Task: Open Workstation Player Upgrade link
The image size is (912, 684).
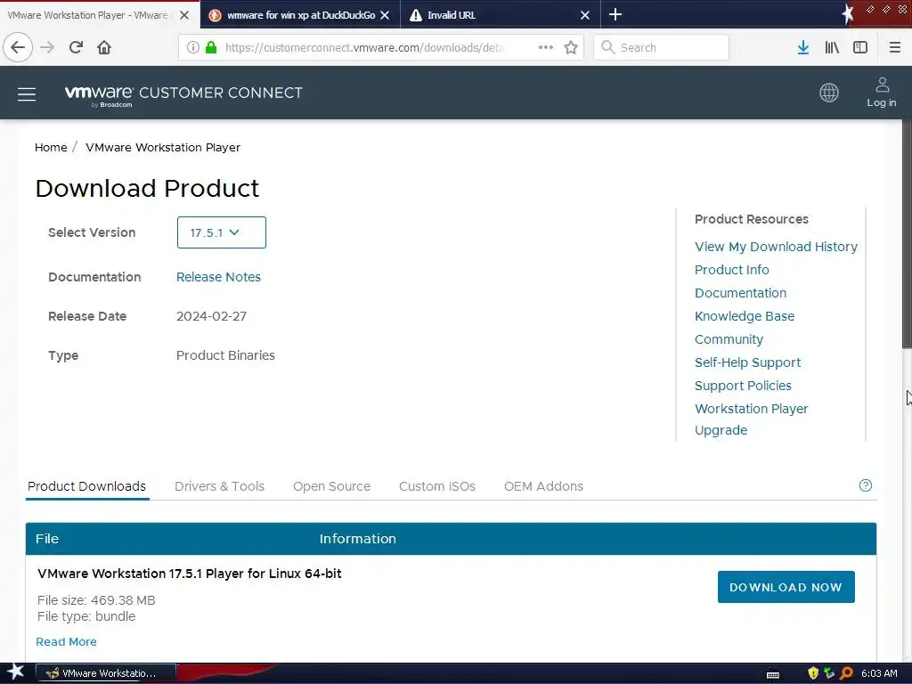Action: pyautogui.click(x=751, y=419)
